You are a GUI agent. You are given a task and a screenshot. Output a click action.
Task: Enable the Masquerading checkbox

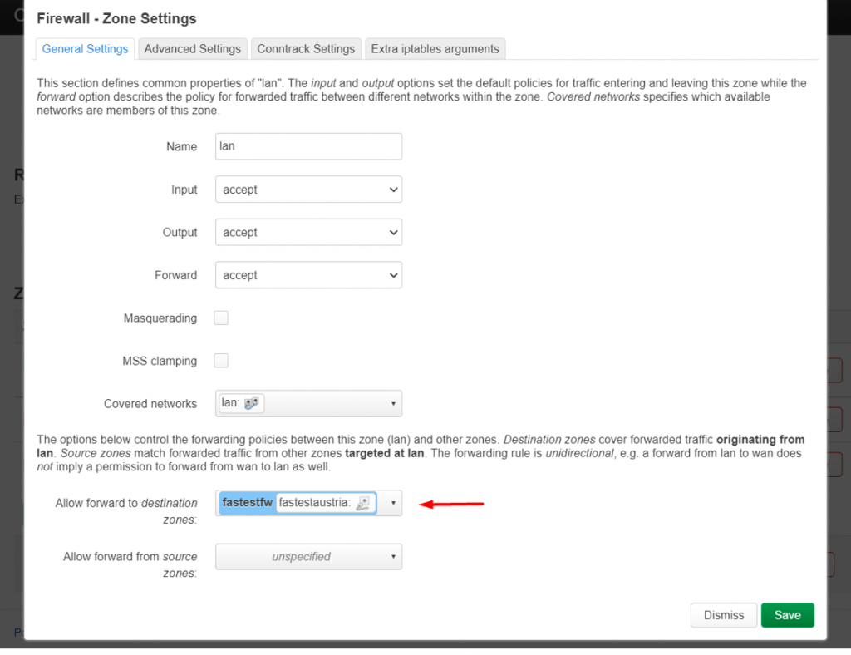tap(221, 318)
